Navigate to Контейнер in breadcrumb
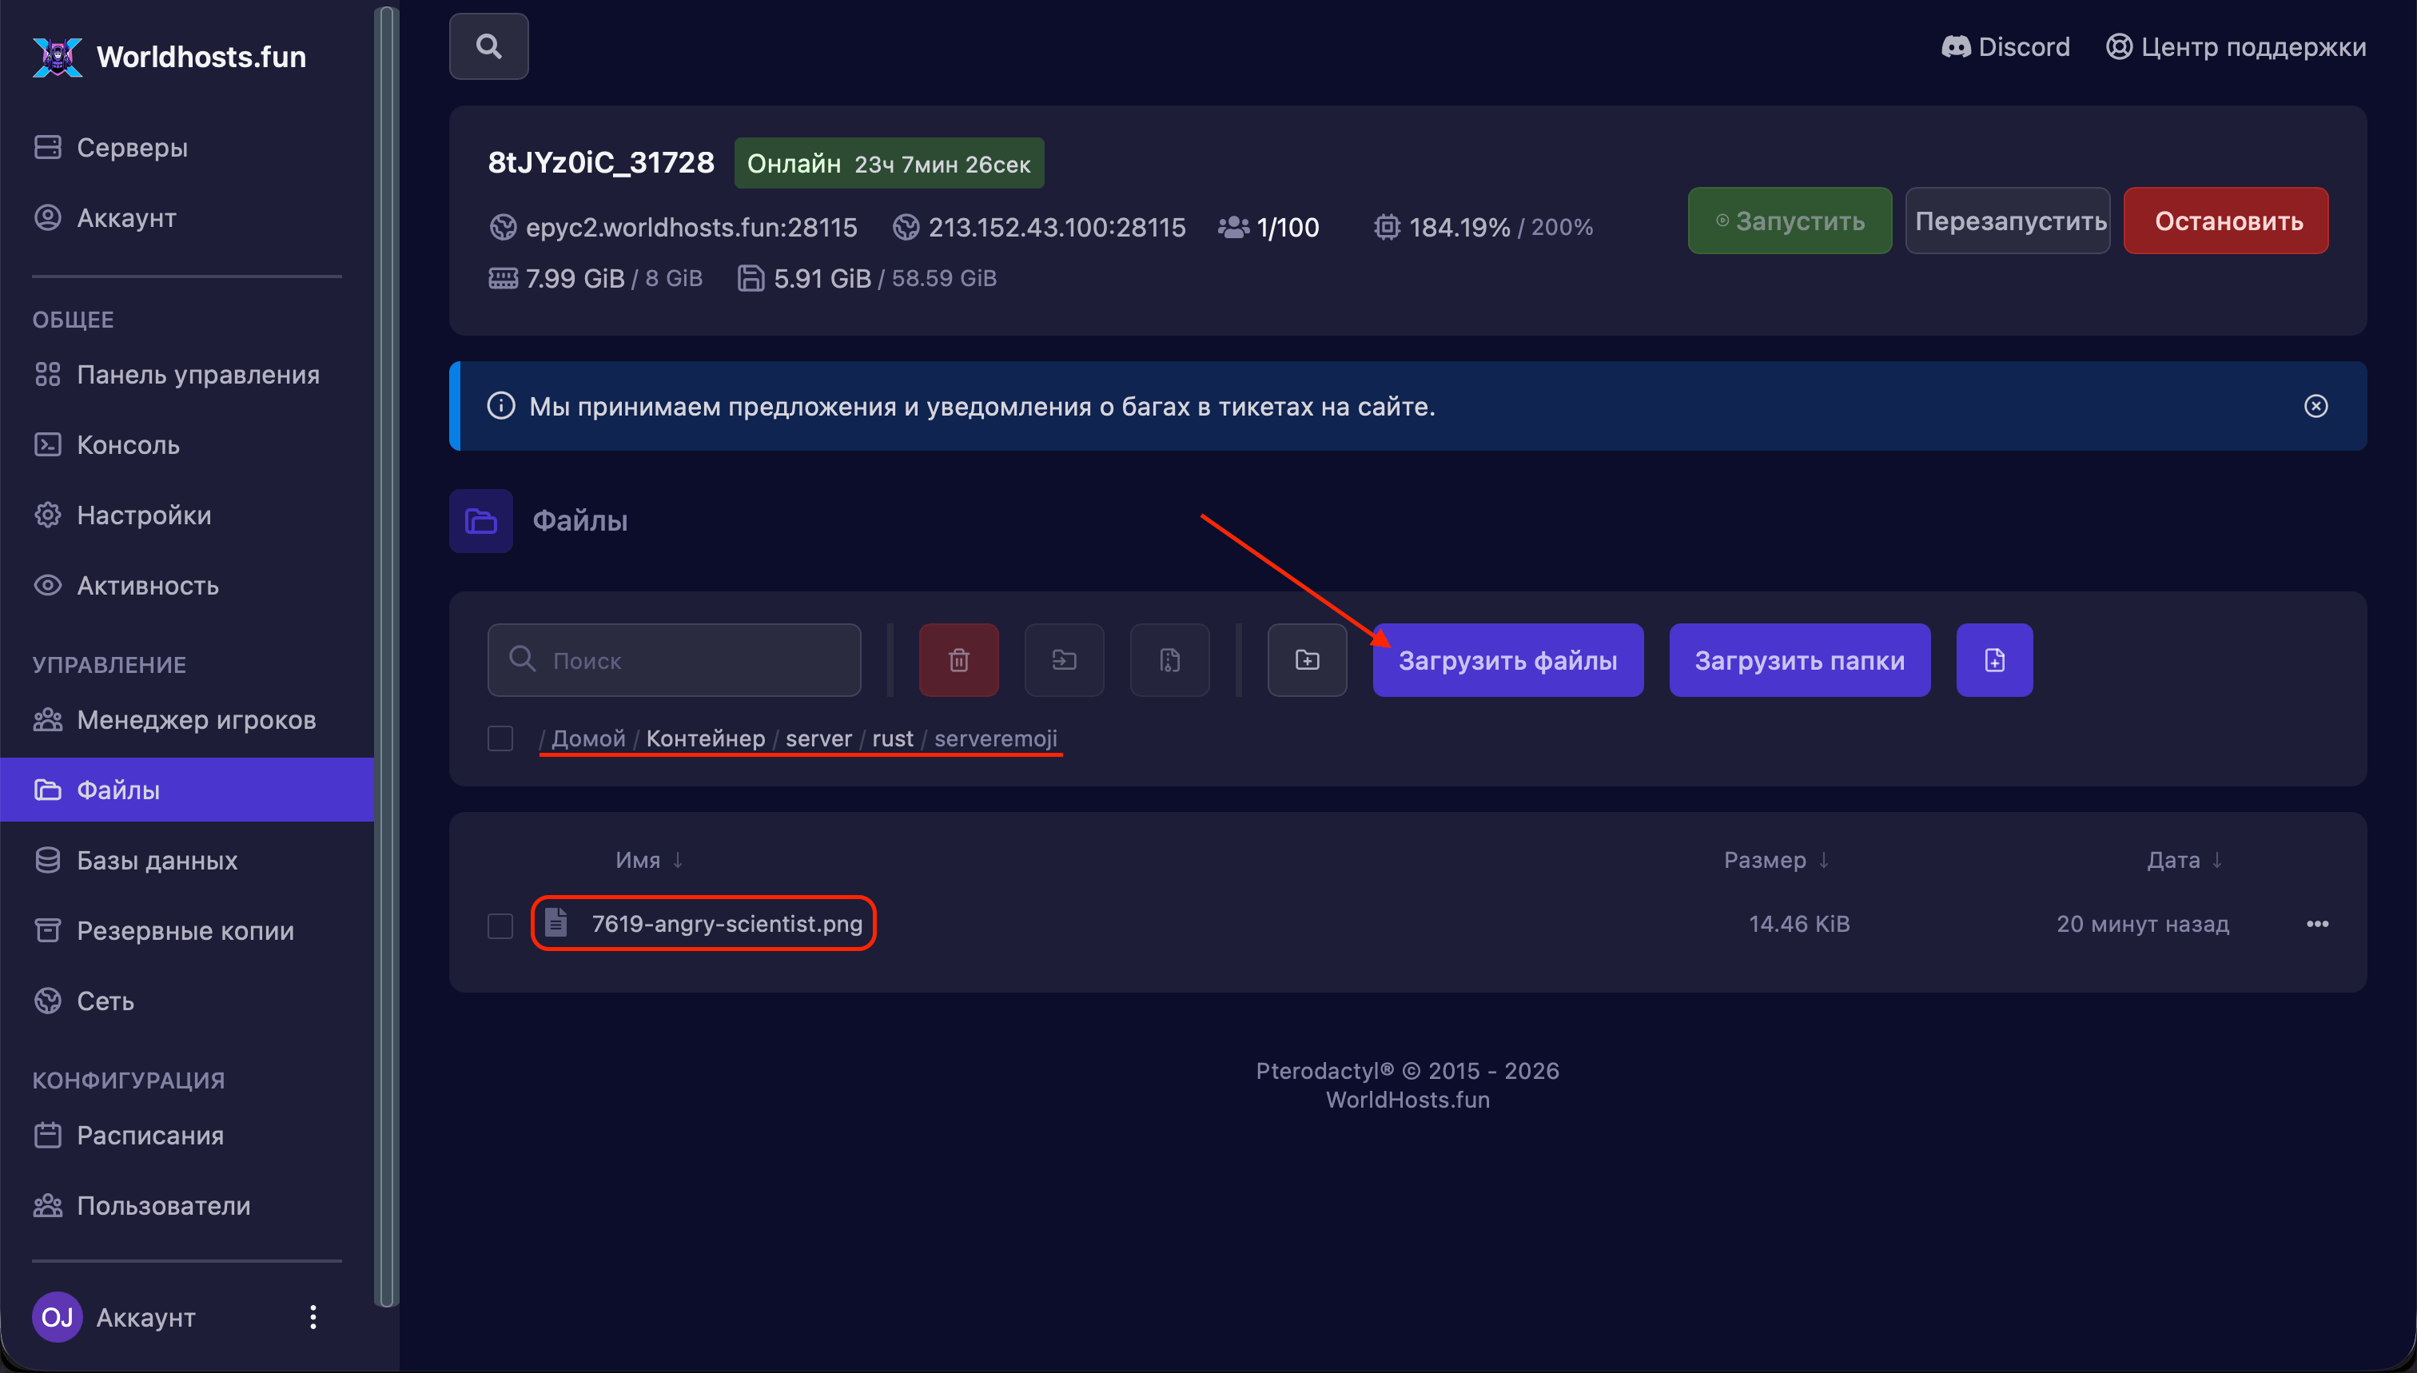2417x1373 pixels. point(706,738)
